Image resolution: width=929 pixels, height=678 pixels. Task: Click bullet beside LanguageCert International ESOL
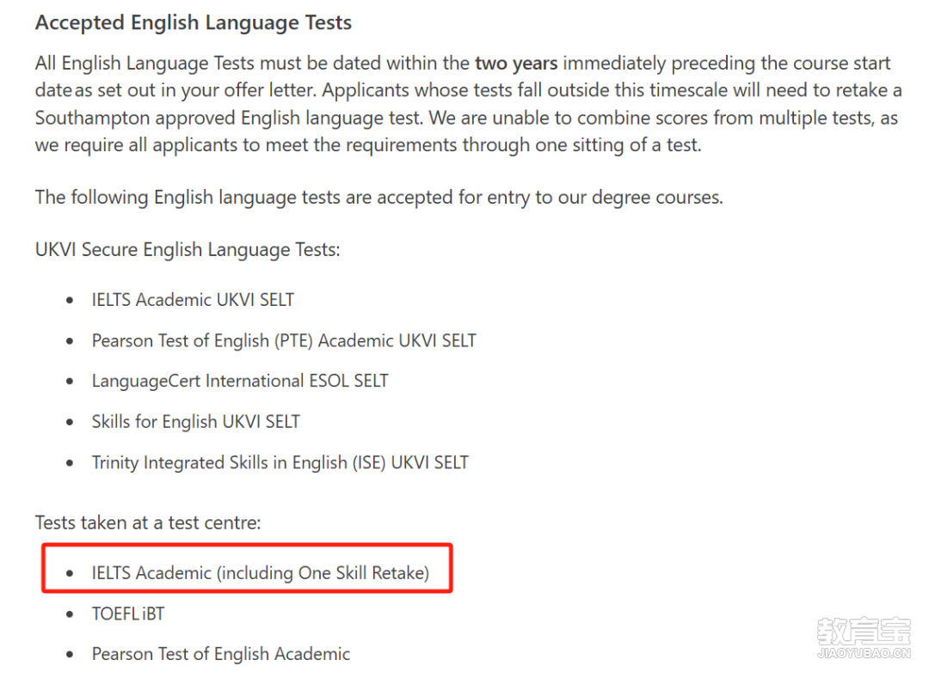70,382
